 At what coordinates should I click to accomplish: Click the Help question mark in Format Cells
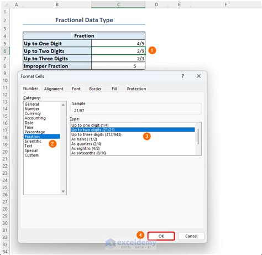182,76
